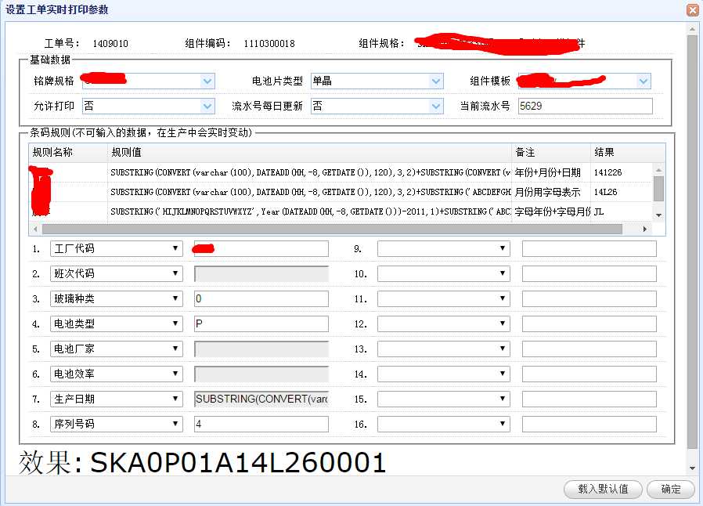Viewport: 703px width, 506px height.
Task: Click the row 12 value input field
Action: pyautogui.click(x=589, y=323)
